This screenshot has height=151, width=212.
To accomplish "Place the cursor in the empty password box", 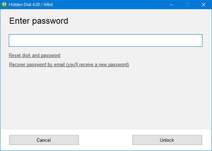I will [106, 40].
